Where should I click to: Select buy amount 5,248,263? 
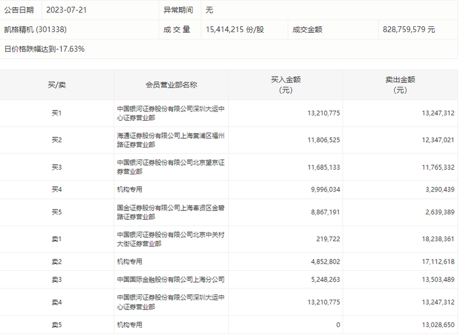325,280
